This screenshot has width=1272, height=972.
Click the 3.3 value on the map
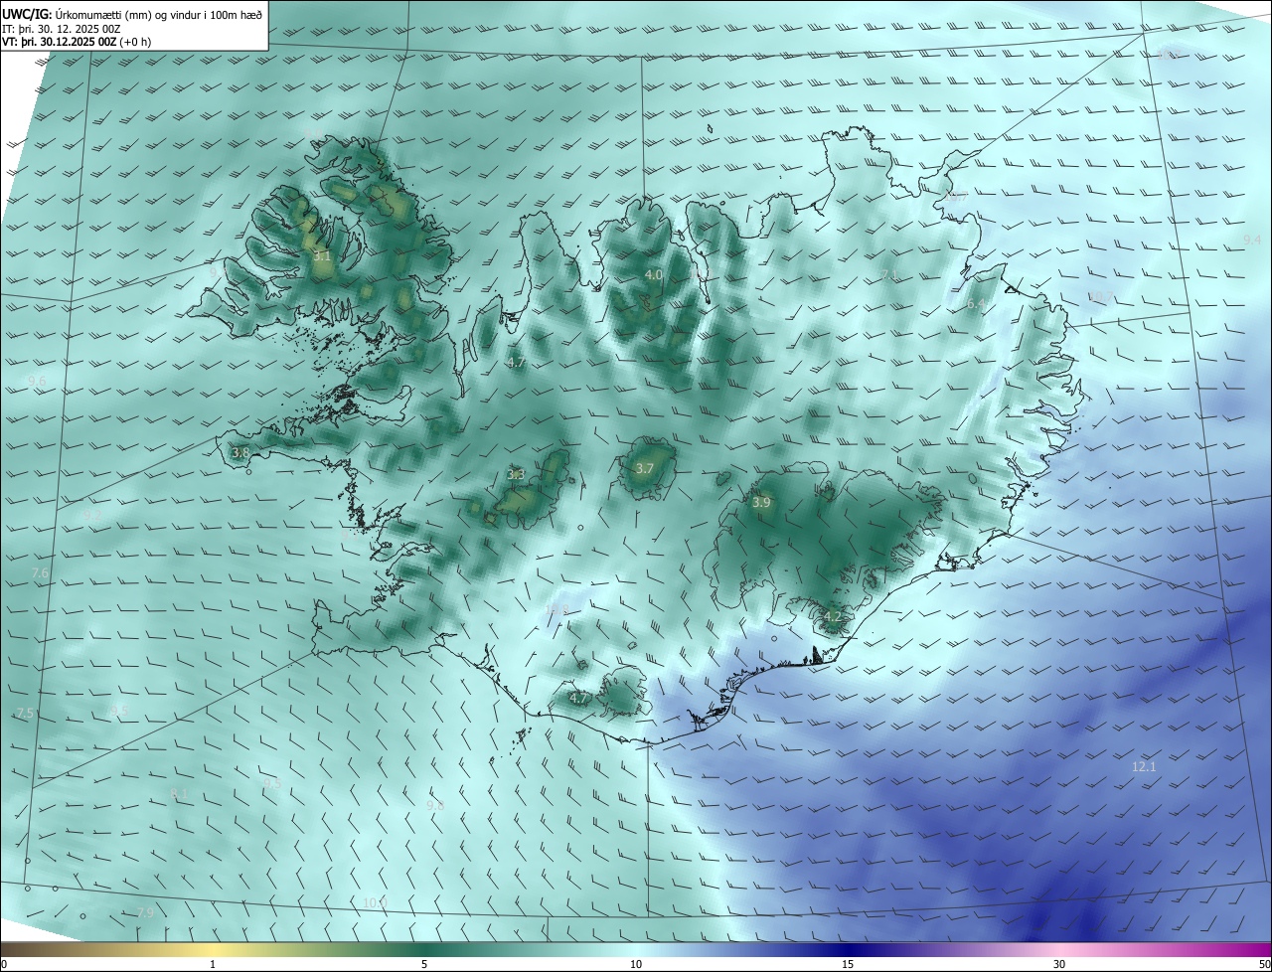tap(516, 475)
